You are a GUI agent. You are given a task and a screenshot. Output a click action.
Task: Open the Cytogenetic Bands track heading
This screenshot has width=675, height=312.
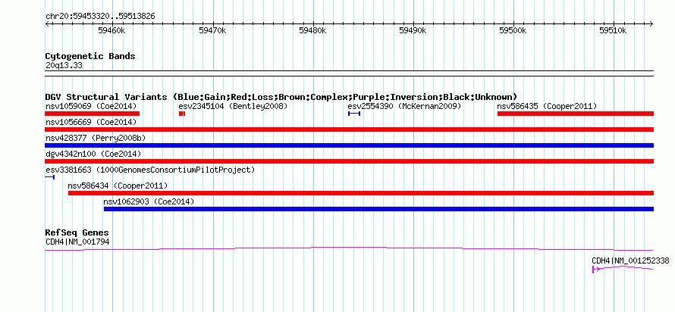tap(90, 56)
